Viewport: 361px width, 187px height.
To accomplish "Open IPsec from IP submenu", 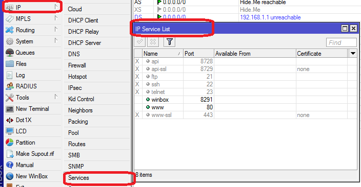I will click(x=97, y=88).
